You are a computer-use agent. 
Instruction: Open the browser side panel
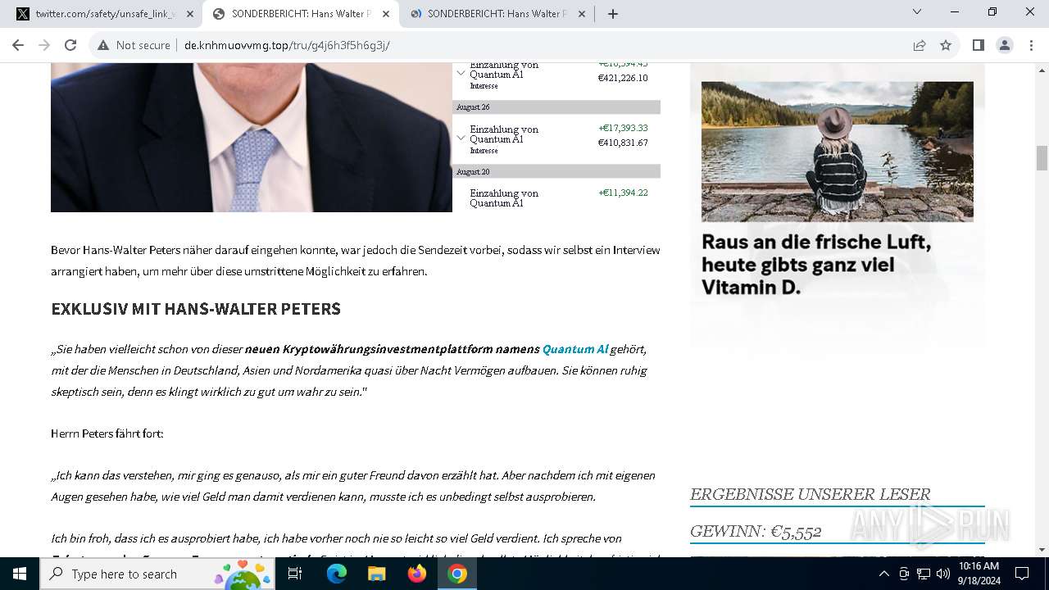[978, 45]
